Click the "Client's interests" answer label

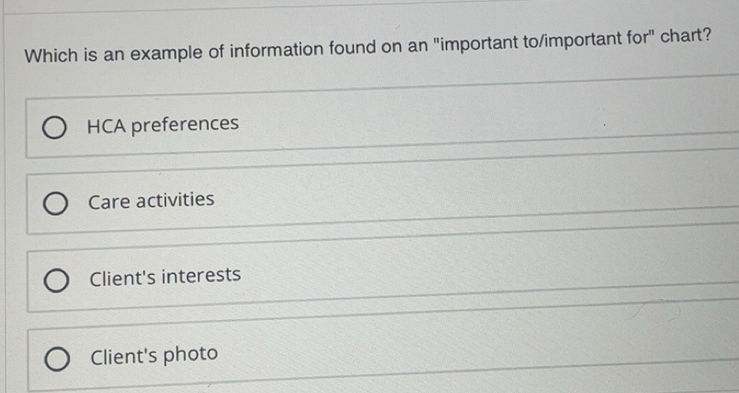click(x=165, y=277)
